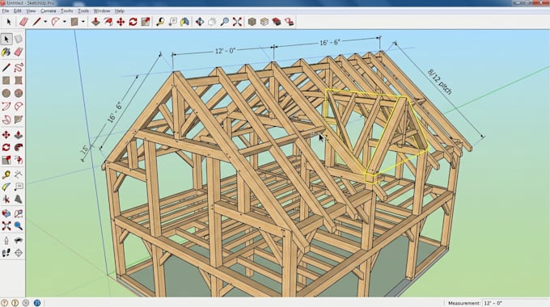Screen dimensions: 550x307
Task: Click the Orbit tool in top toolbar
Action: 200,22
